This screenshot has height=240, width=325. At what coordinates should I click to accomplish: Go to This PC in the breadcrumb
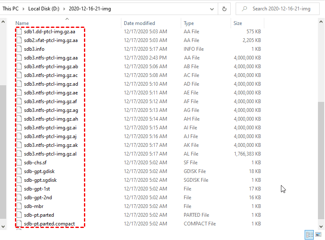(x=10, y=9)
